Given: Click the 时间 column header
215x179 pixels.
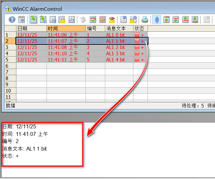Looking at the screenshot, I should 66,28.
